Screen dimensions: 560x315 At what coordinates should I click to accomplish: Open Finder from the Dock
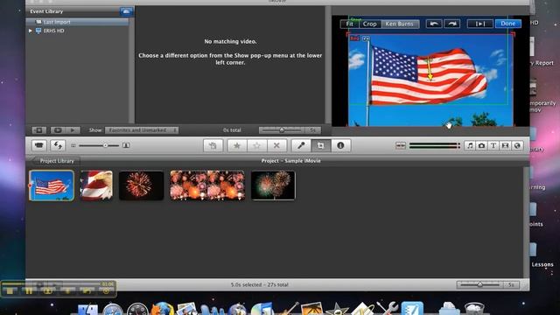click(x=87, y=309)
